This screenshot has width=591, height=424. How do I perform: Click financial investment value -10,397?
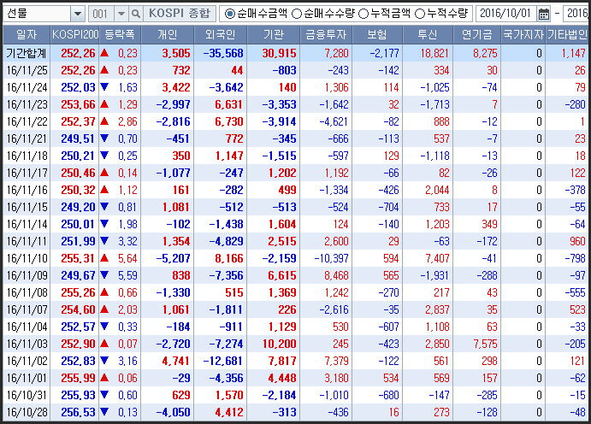point(331,258)
